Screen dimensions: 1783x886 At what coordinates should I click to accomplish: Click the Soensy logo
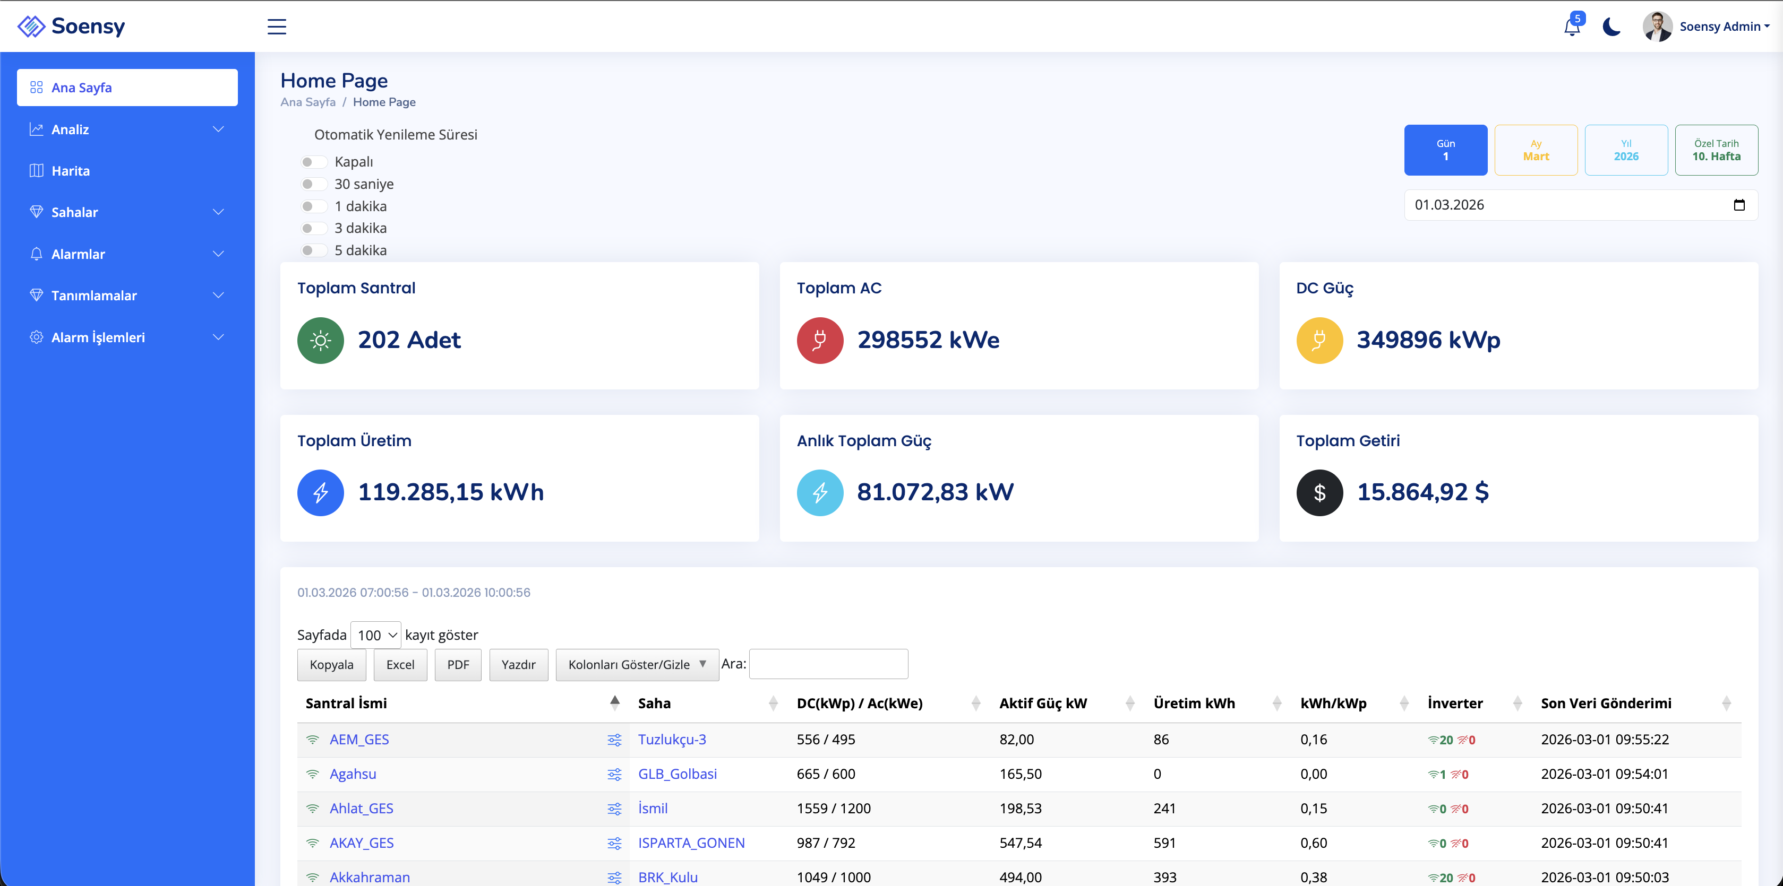[x=71, y=27]
